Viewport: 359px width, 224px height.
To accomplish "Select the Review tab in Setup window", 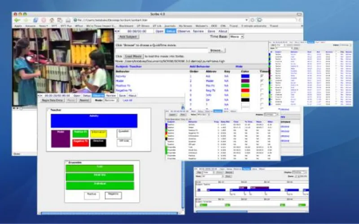I will [198, 31].
